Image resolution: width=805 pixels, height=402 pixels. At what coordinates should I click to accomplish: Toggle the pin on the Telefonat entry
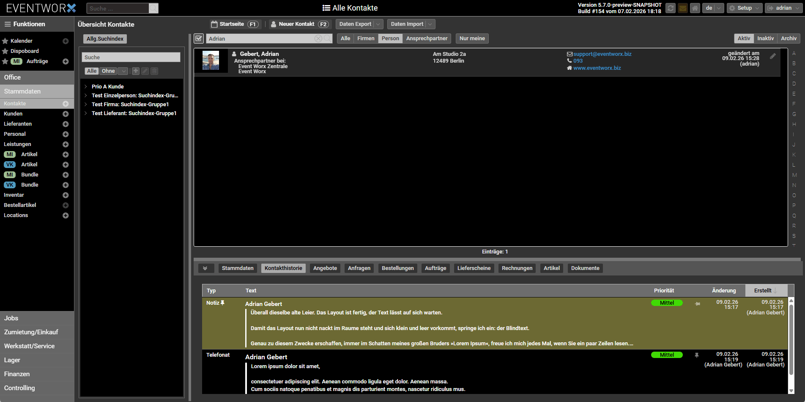[x=696, y=355]
